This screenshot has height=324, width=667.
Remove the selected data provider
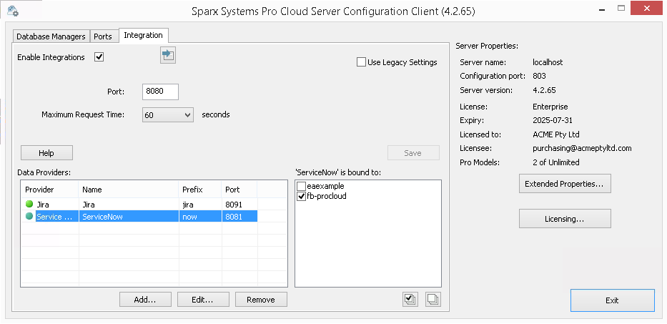pos(261,300)
